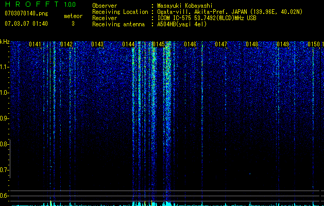This screenshot has height=206, width=324.
Task: Click the 0.8 kHz axis tick
Action: coord(4,144)
